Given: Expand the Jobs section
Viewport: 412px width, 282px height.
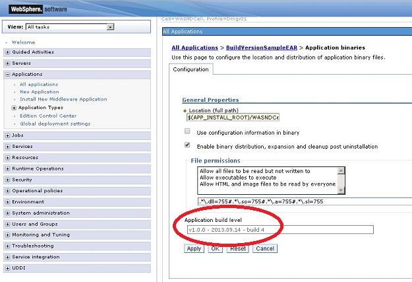Looking at the screenshot, I should tap(8, 135).
